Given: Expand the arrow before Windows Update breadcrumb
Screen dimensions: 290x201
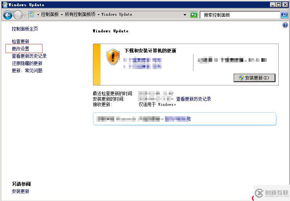Looking at the screenshot, I should [98, 15].
